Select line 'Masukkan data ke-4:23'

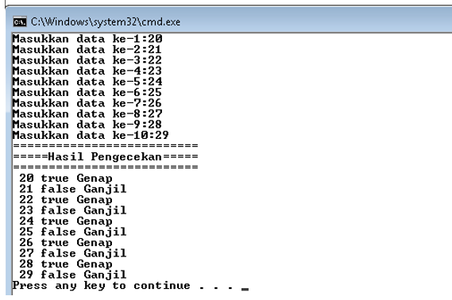(87, 71)
